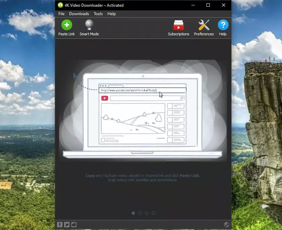
Task: Open the Help menu in menu bar
Action: (x=111, y=14)
